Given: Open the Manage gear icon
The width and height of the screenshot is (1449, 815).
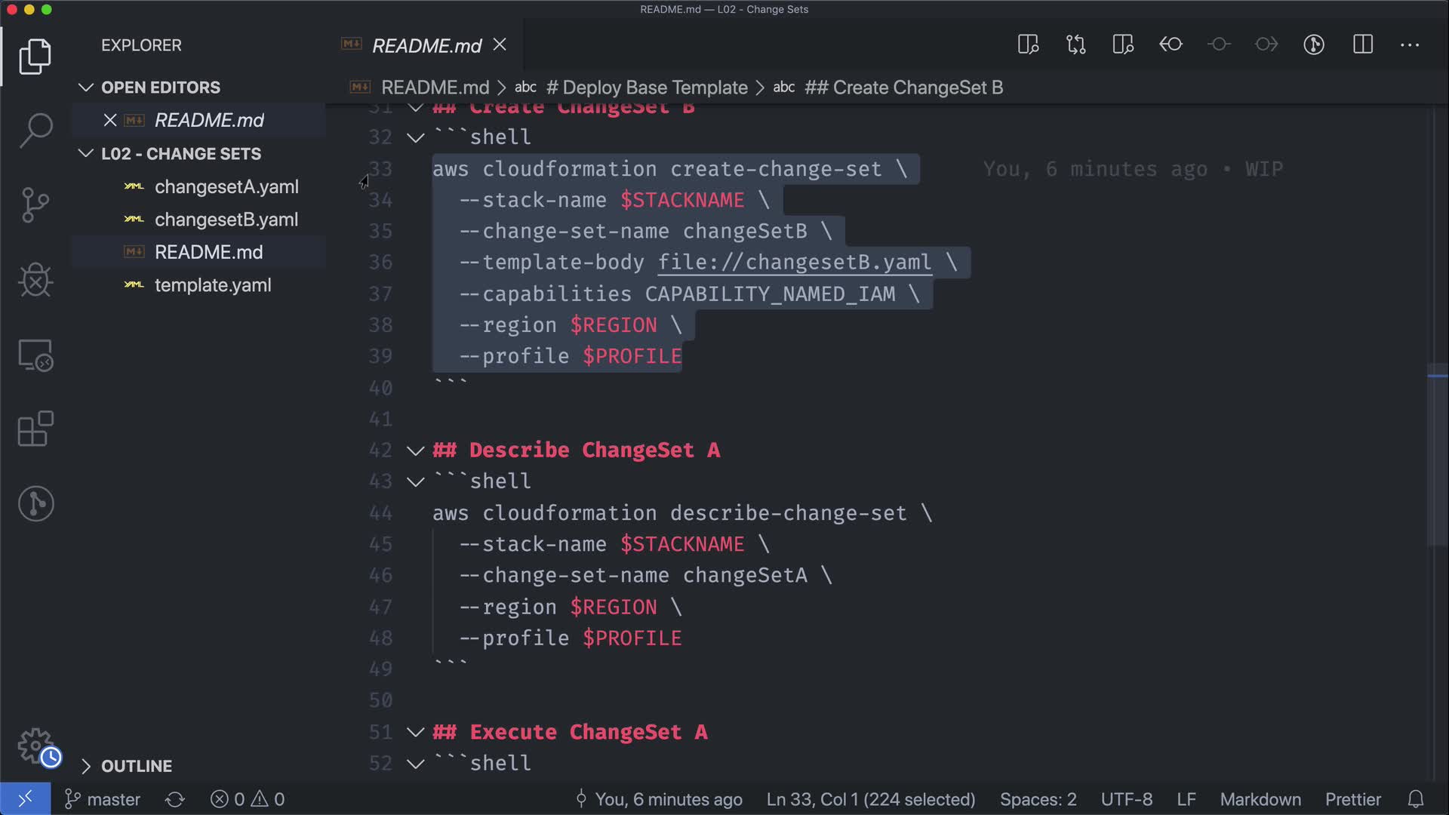Looking at the screenshot, I should (x=35, y=746).
